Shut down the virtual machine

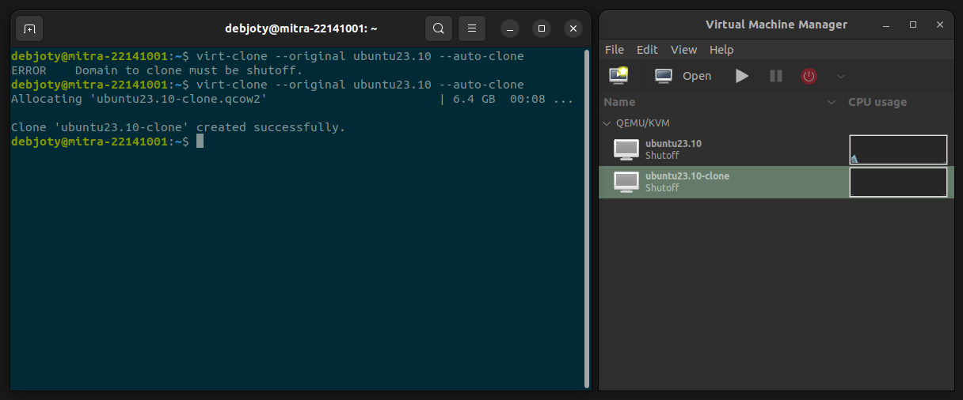pos(809,76)
